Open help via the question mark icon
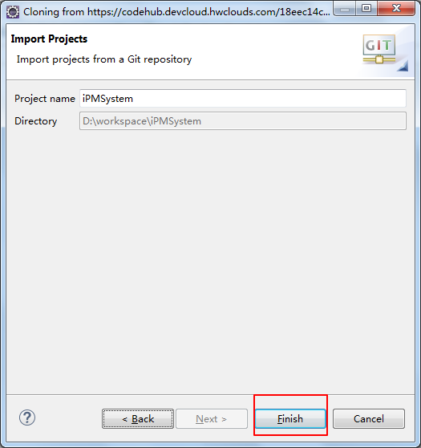421x448 pixels. [27, 417]
